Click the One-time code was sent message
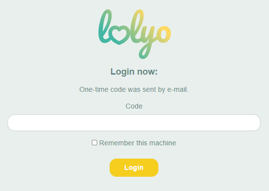Viewport: 269px width, 191px height. coord(134,90)
